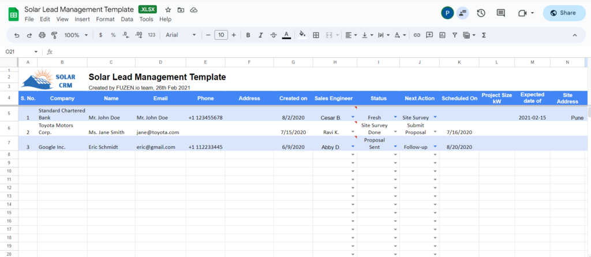Decrease the font size with minus
This screenshot has width=591, height=257.
(208, 35)
